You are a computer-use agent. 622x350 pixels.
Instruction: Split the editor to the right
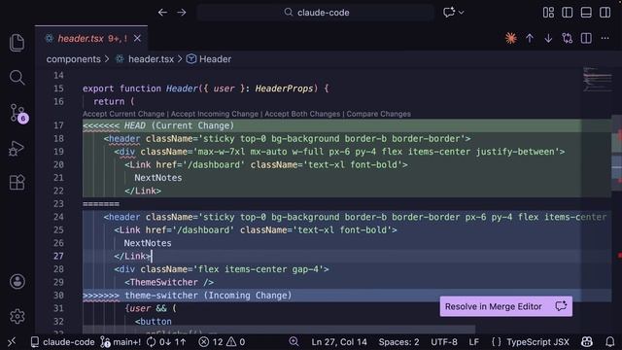pos(586,38)
